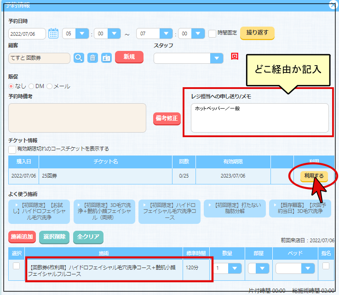Screen dimensions: 339x295
Task: Open the reservation date calendar picker
Action: pyautogui.click(x=53, y=33)
